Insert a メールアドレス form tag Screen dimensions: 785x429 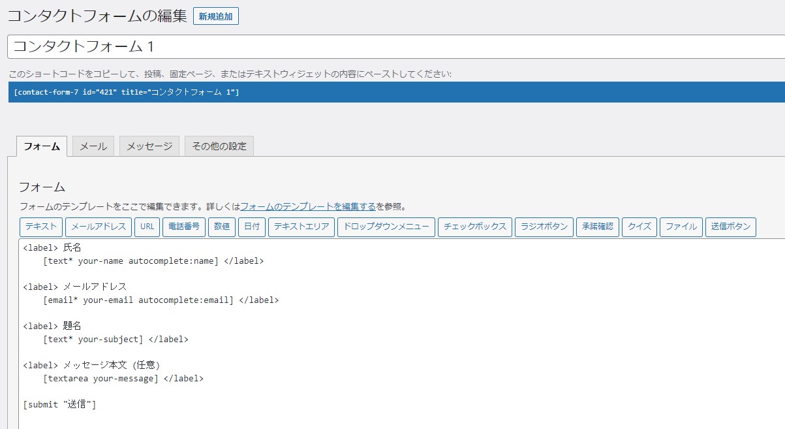coord(99,227)
